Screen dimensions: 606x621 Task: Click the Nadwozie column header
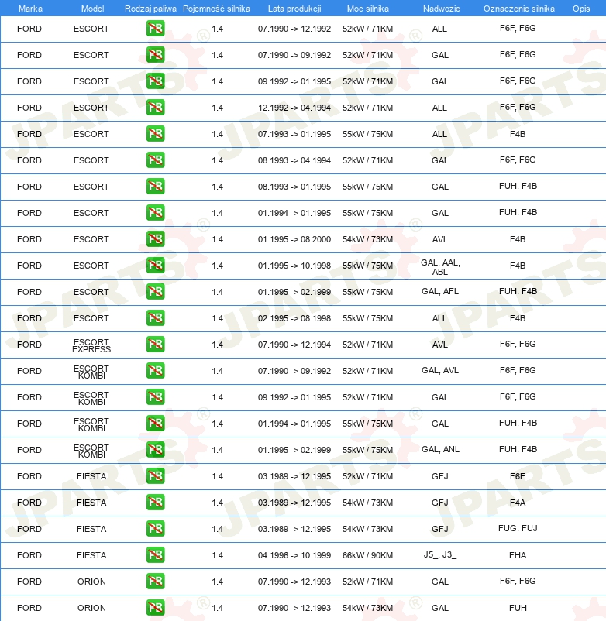tap(442, 9)
